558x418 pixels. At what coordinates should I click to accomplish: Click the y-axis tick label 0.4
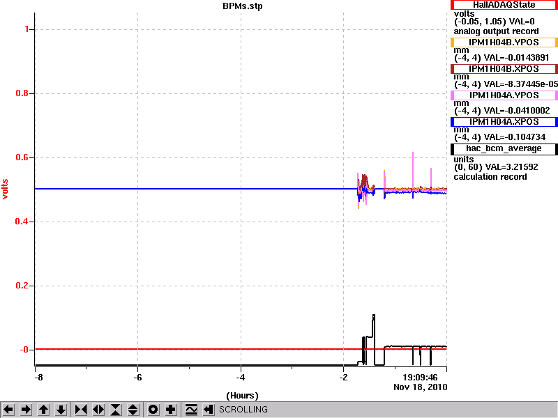click(22, 222)
